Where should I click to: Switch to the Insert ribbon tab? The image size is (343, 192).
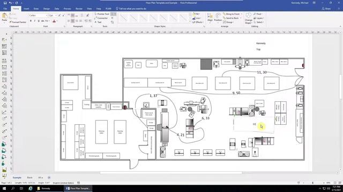coord(26,9)
